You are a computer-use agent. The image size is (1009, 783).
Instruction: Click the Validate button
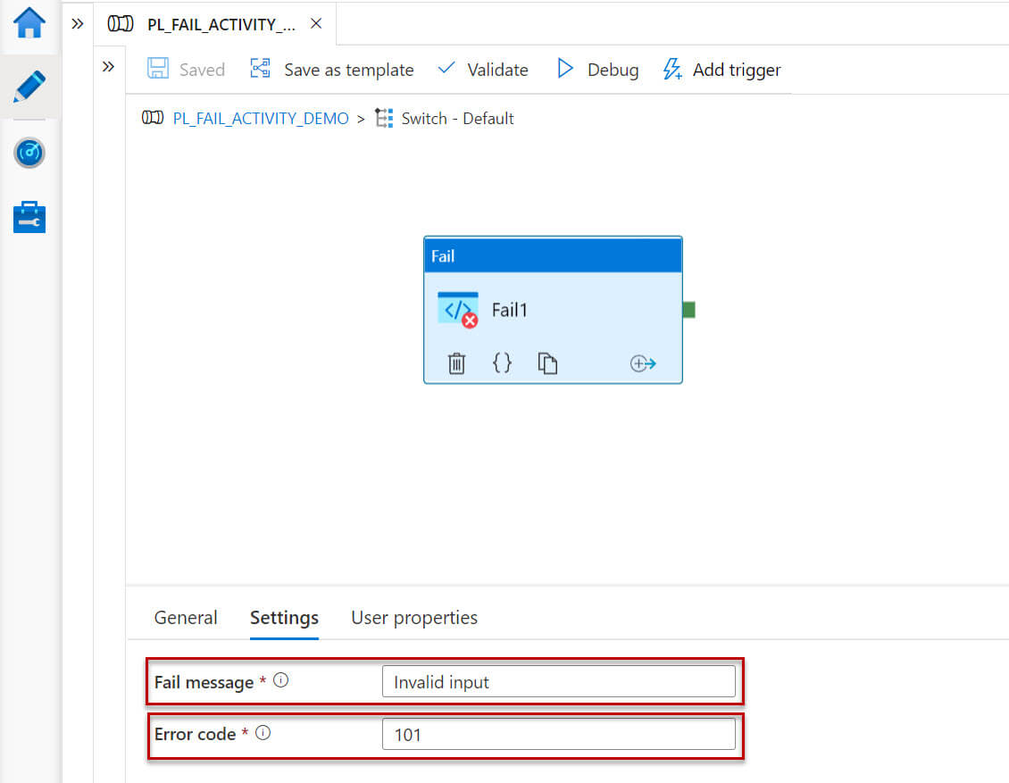[x=483, y=70]
